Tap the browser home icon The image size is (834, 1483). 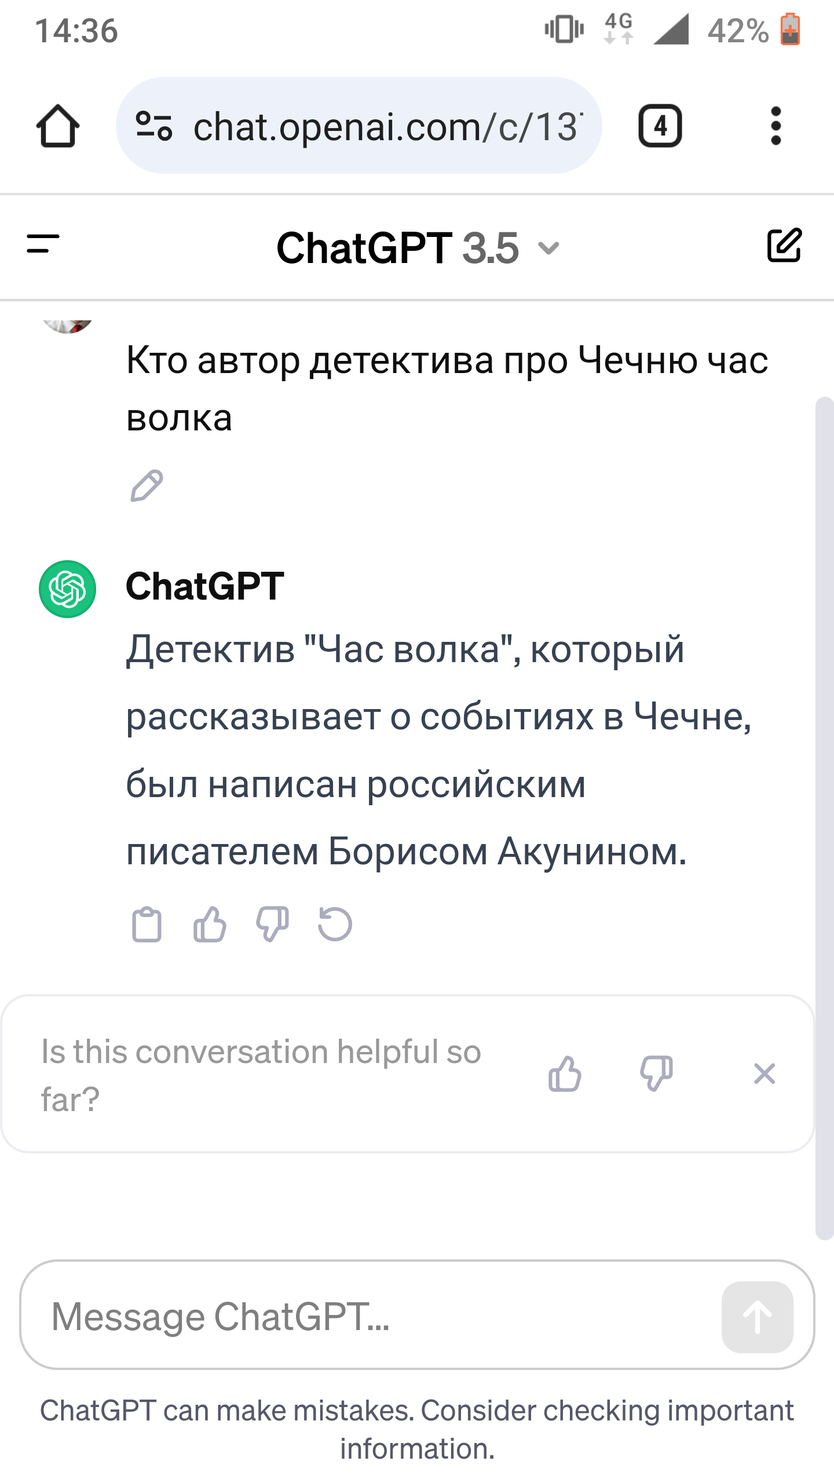58,126
